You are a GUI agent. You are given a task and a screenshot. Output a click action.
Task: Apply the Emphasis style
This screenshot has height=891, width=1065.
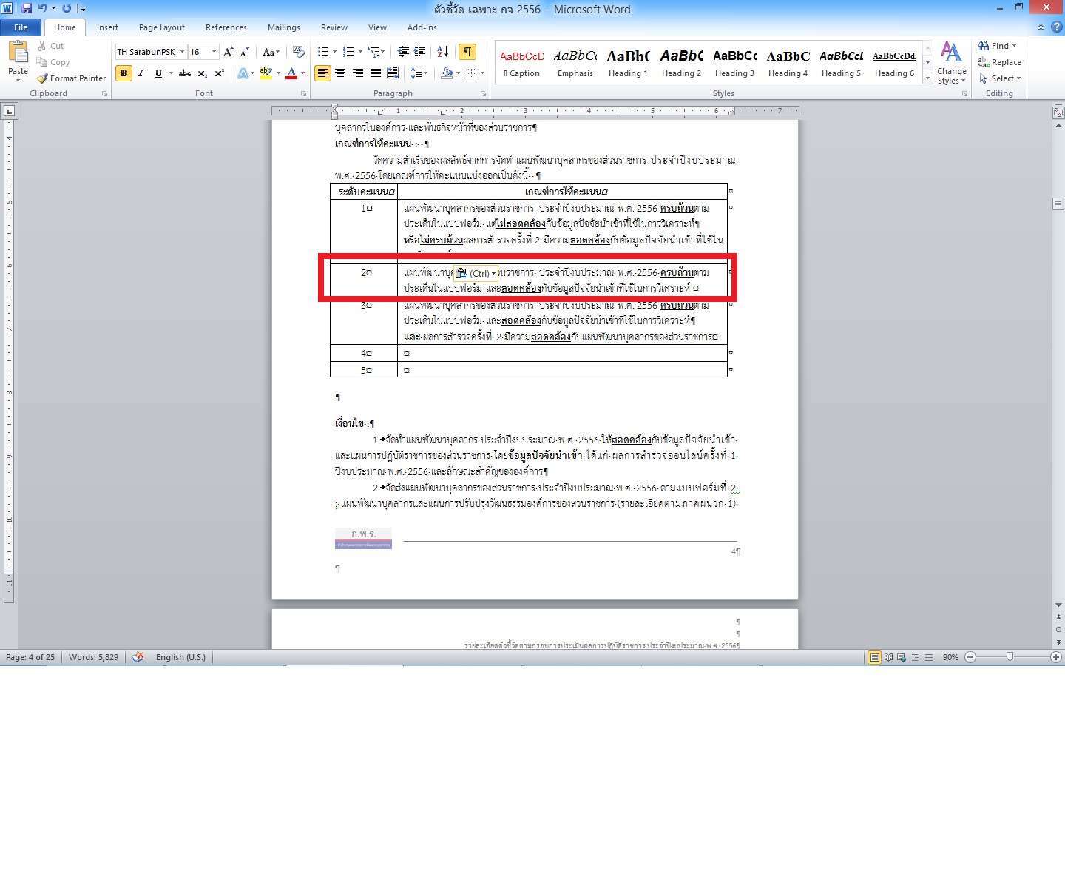(x=575, y=63)
